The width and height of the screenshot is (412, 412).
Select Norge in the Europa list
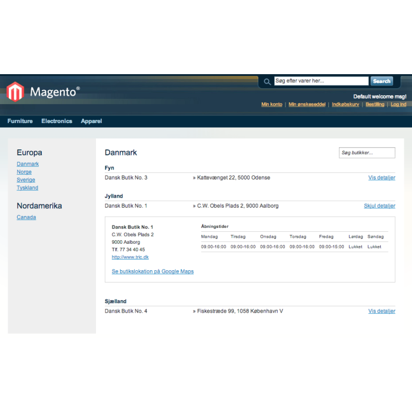click(x=24, y=172)
